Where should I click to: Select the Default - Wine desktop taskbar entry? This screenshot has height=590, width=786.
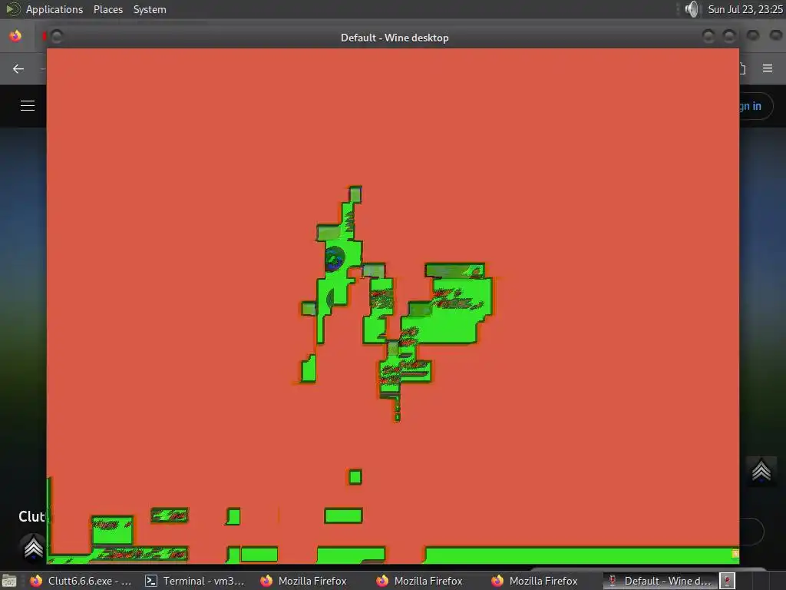[659, 581]
